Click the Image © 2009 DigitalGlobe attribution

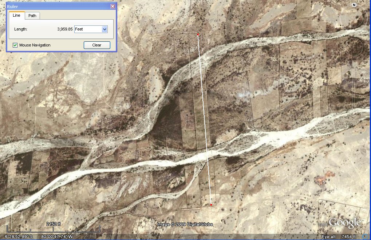click(185, 224)
